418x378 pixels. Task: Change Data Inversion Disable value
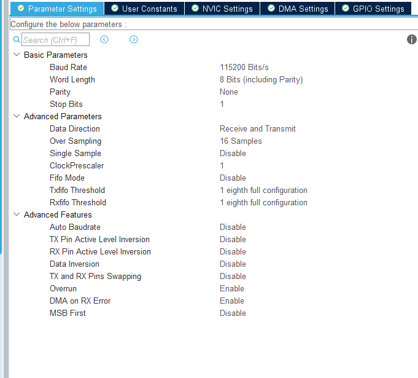tap(233, 264)
